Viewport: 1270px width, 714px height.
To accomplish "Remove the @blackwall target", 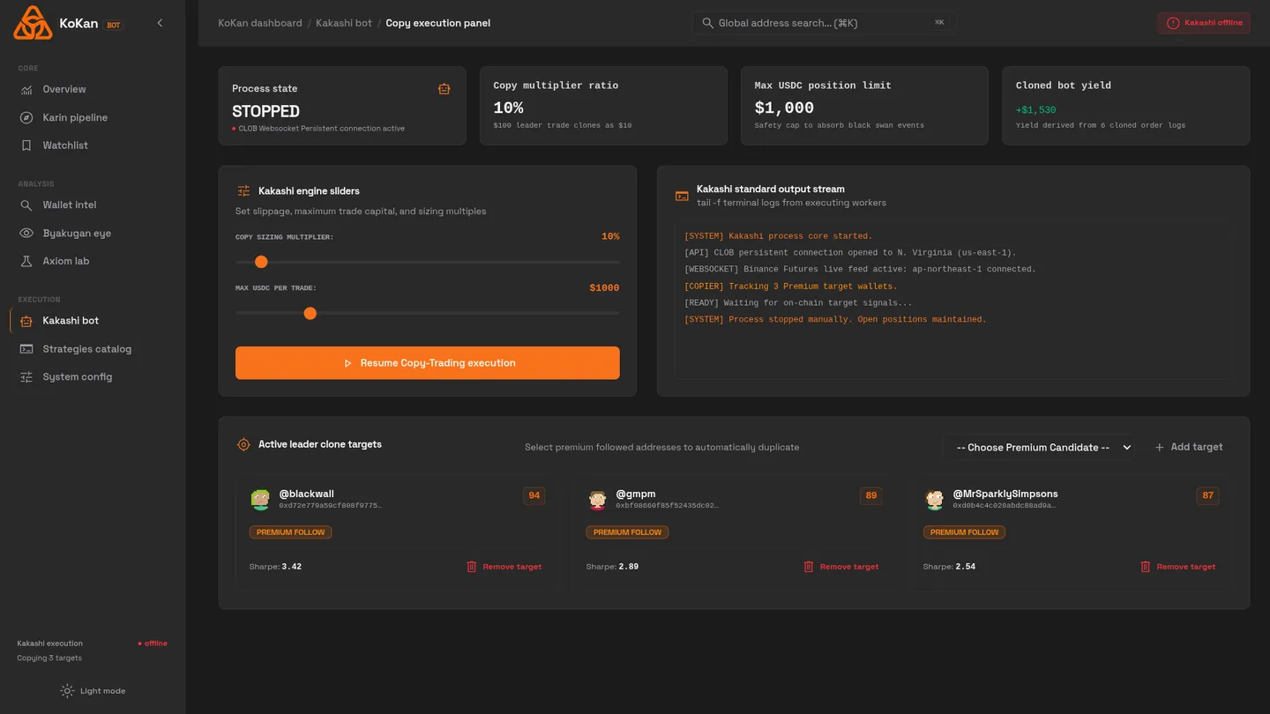I will pos(504,567).
